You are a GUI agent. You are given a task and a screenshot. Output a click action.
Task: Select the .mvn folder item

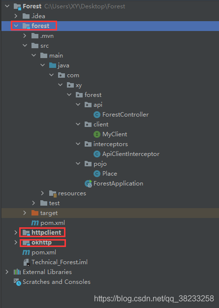42,36
